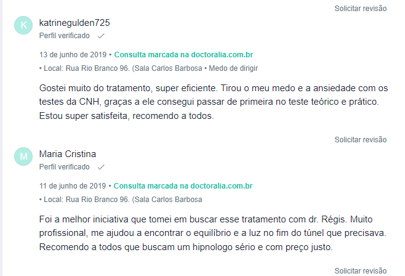This screenshot has height=276, width=405.
Task: Click Perfil verificado label under katrinegulden725
Action: click(64, 36)
